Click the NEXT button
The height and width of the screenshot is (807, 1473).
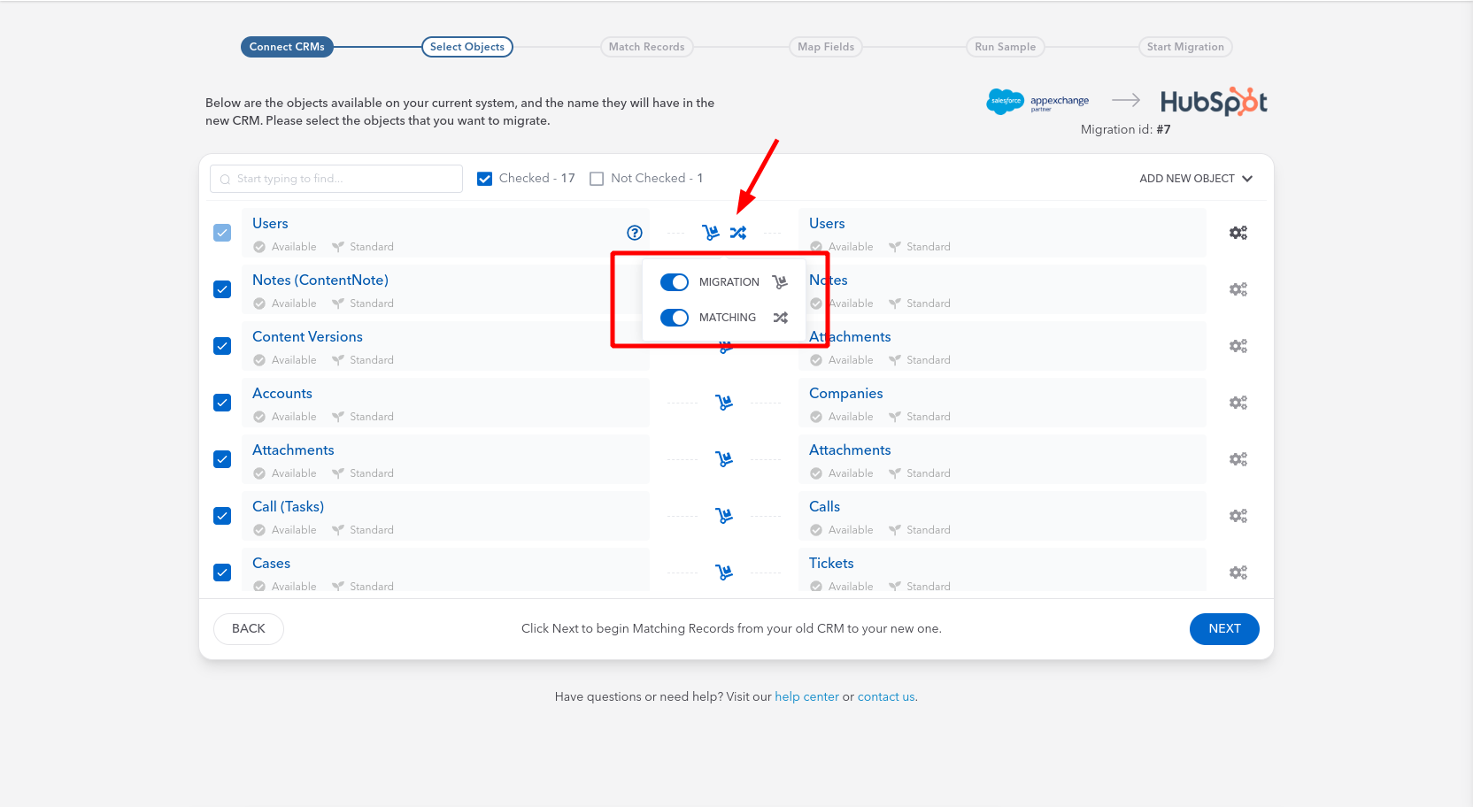(x=1224, y=629)
